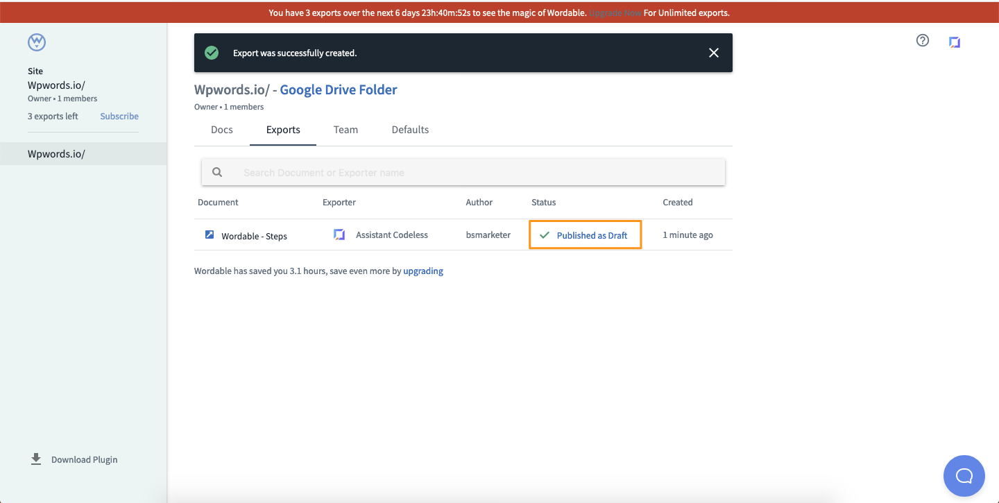Switch to the Docs tab
The image size is (999, 503).
click(x=222, y=130)
